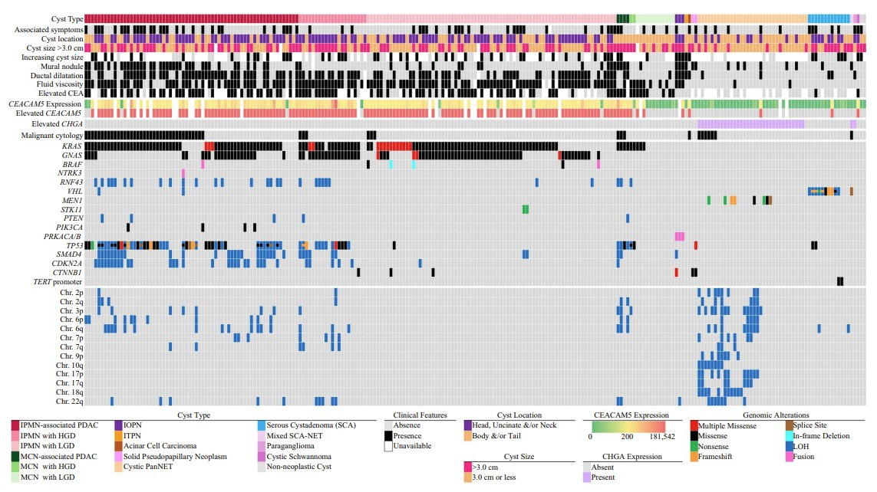Click the Paraganglioma legend swatch
The height and width of the screenshot is (492, 877).
coord(261,446)
